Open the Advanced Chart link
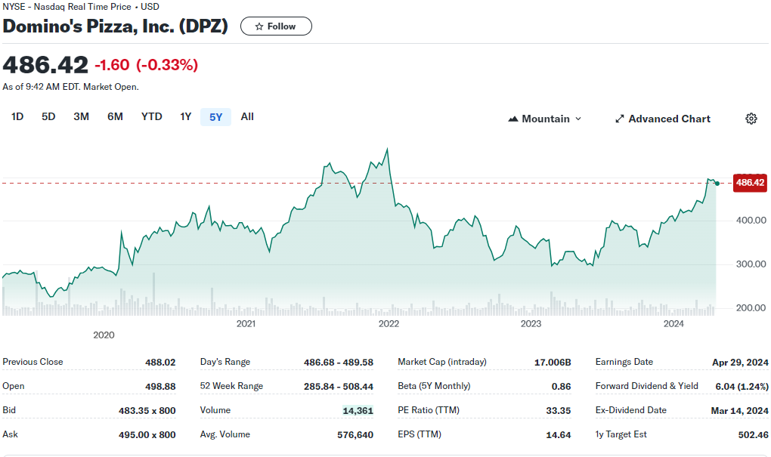 click(x=663, y=119)
